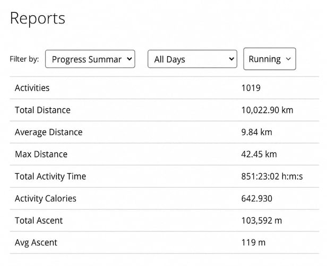
Task: Select the Total Distance row label
Action: (x=42, y=110)
